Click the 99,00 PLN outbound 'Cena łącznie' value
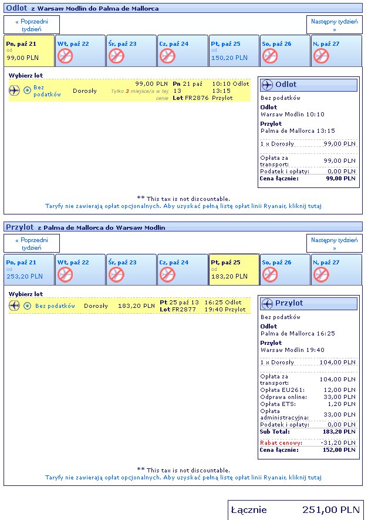 (x=341, y=179)
